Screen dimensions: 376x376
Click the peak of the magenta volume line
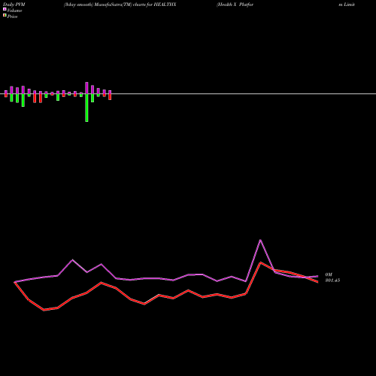click(x=260, y=240)
